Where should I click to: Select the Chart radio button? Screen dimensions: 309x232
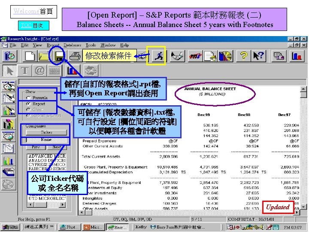28,110
